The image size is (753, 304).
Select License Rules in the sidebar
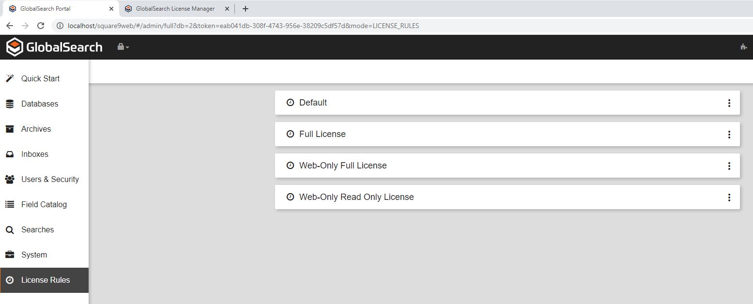(45, 280)
